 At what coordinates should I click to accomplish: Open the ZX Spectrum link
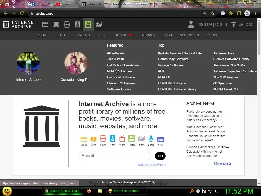(x=222, y=83)
